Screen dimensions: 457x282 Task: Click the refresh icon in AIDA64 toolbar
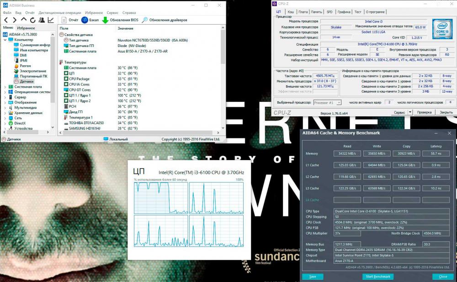pos(32,19)
